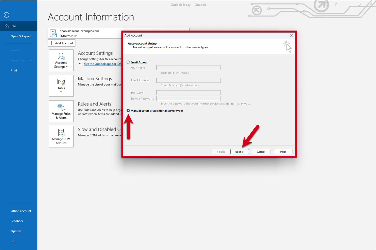Screen dimensions: 376x250
Task: Click the Add Account button
Action: point(61,43)
